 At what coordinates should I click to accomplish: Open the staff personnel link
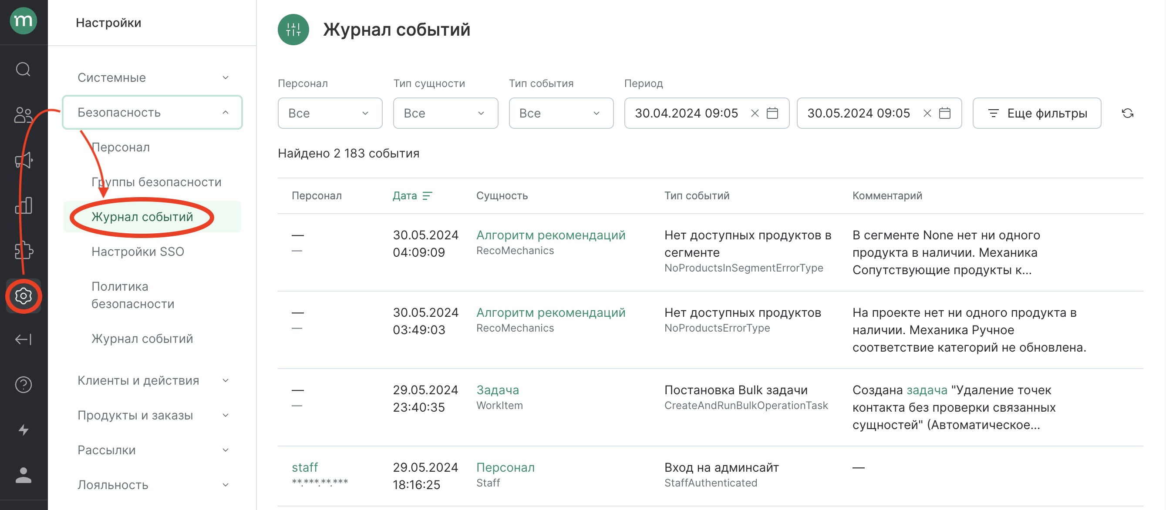pyautogui.click(x=305, y=467)
